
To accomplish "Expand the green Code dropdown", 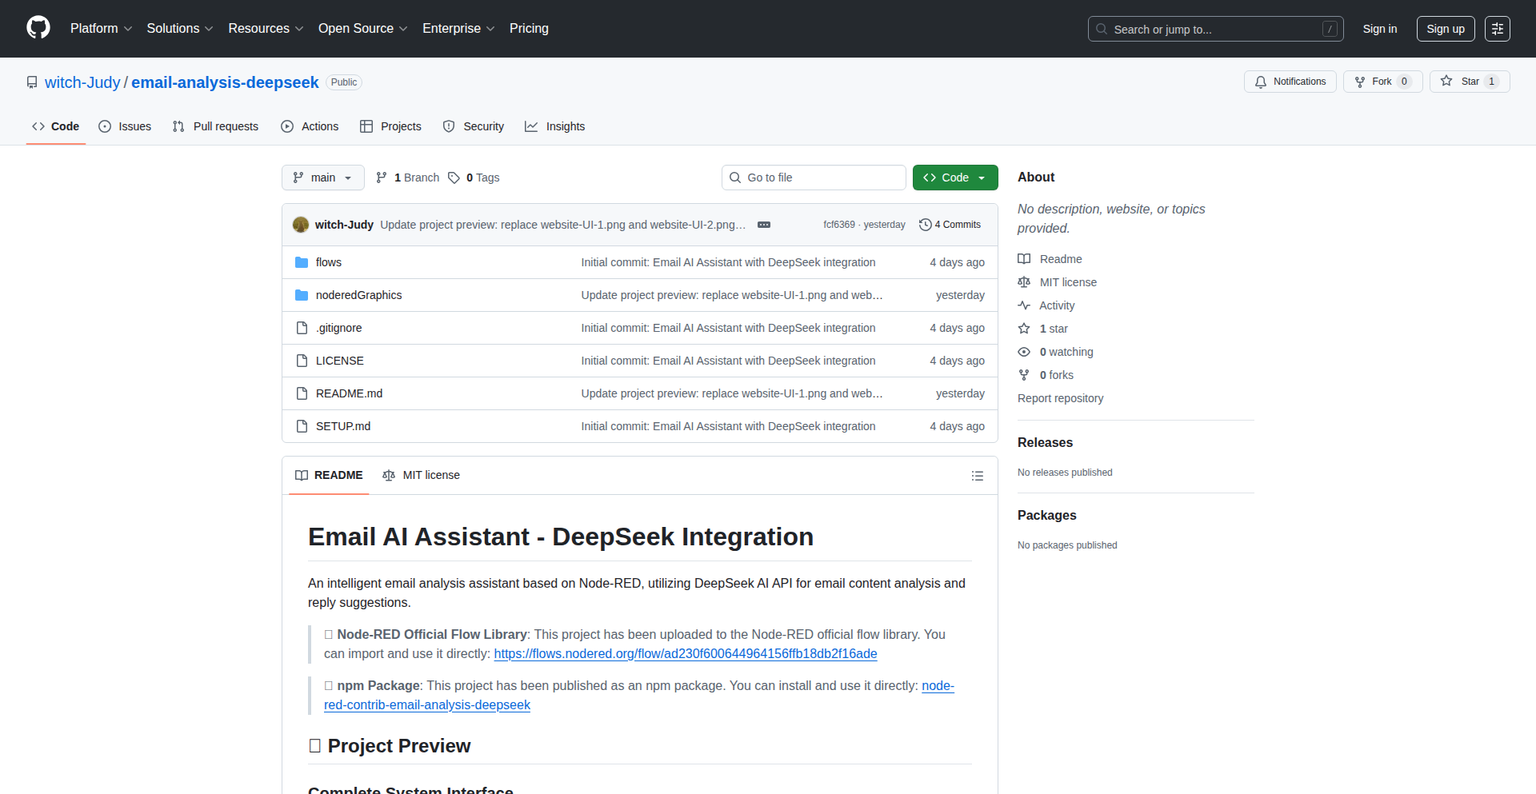I will 954,178.
